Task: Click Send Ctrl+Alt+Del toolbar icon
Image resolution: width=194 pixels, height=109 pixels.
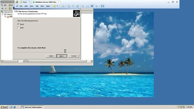Action: coord(63,6)
